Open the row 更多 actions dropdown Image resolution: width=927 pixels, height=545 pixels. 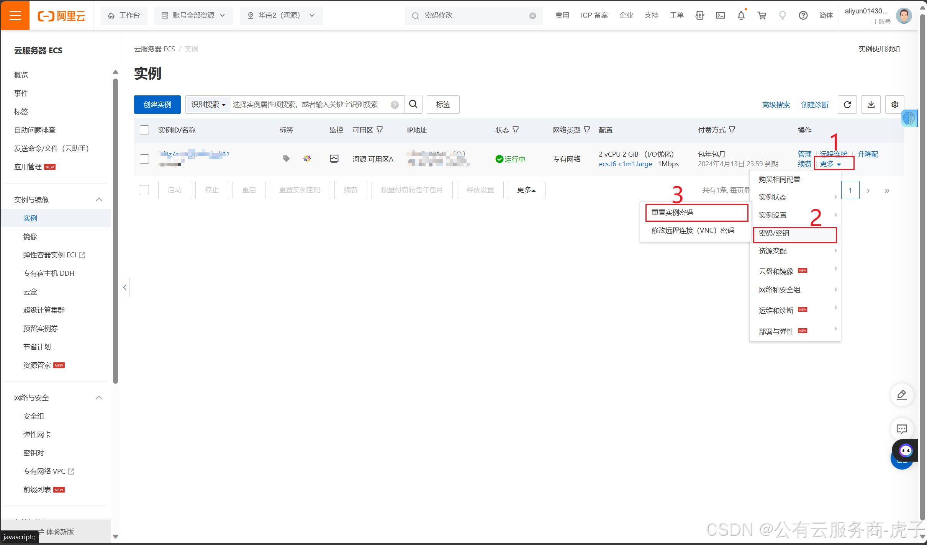(830, 164)
